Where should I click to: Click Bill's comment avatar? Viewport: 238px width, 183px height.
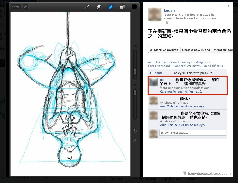154,82
